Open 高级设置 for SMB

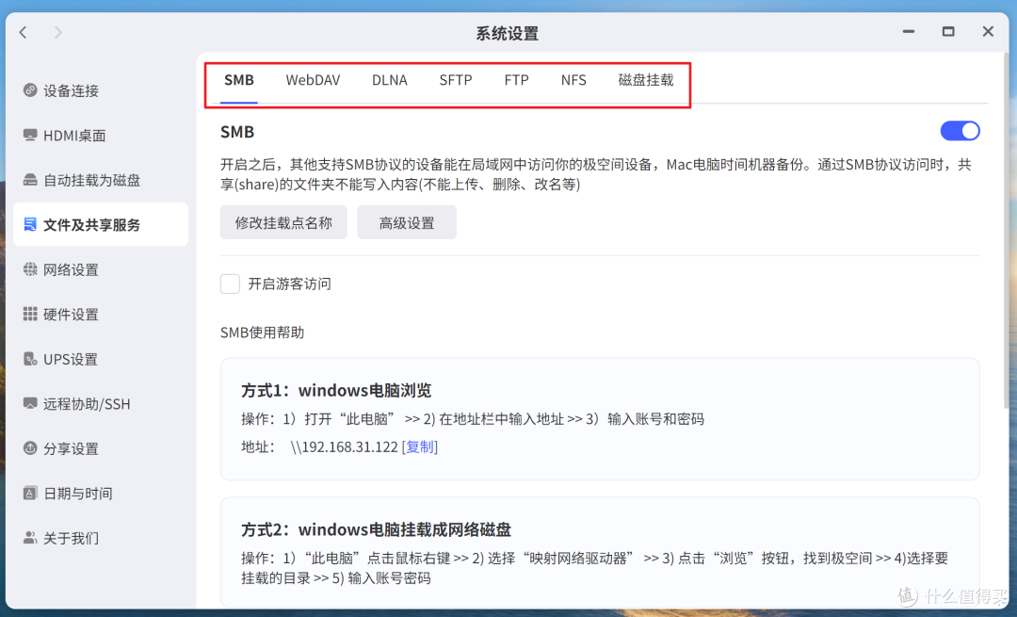coord(407,222)
